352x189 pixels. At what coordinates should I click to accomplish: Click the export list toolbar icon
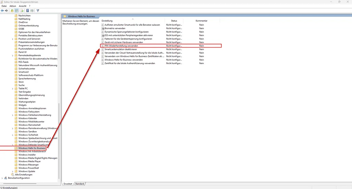22,11
